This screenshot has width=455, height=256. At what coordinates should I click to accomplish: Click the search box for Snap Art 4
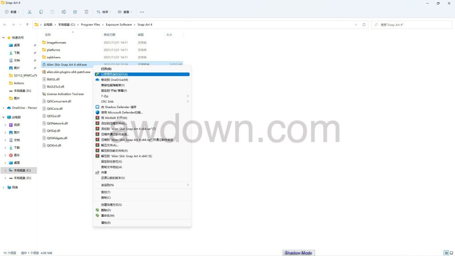[411, 25]
